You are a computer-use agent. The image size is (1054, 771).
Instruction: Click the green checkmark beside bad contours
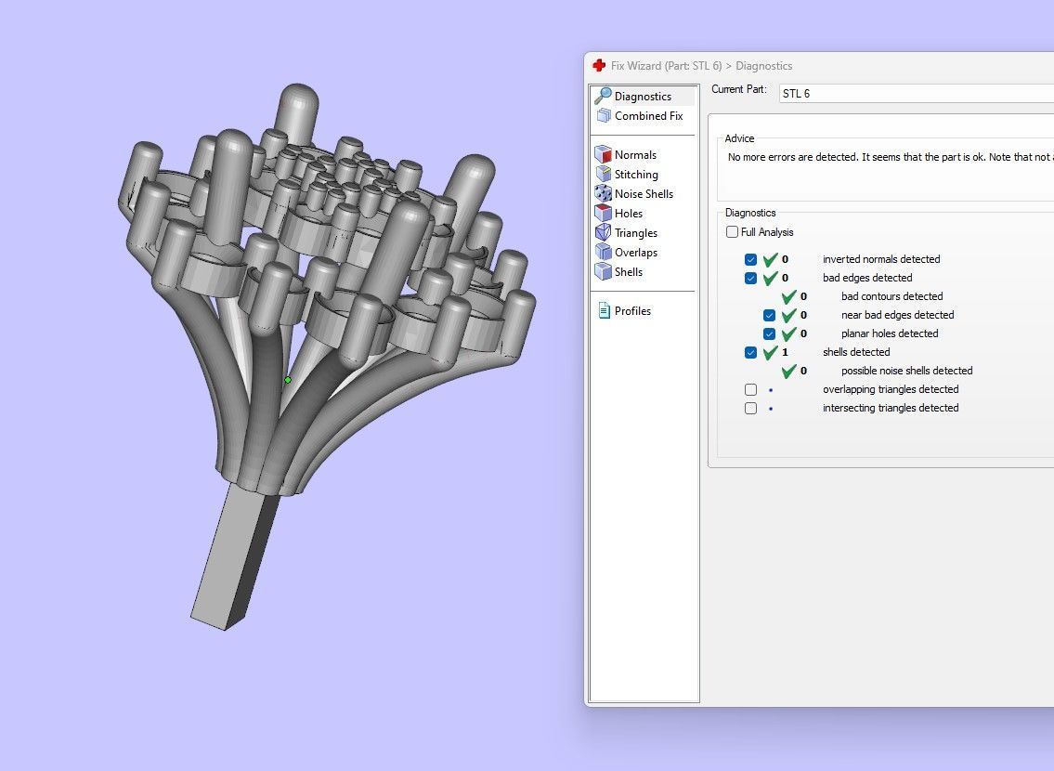[788, 296]
